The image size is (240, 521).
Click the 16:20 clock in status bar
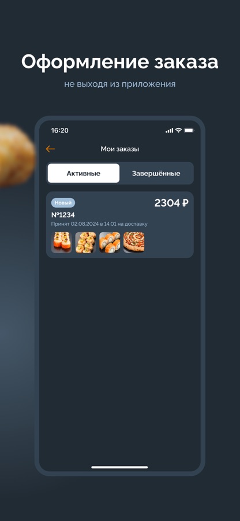(59, 130)
